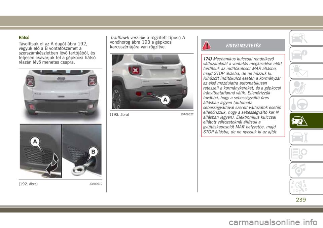Click warning note number 174)
The height and width of the screenshot is (228, 323).
(208, 59)
